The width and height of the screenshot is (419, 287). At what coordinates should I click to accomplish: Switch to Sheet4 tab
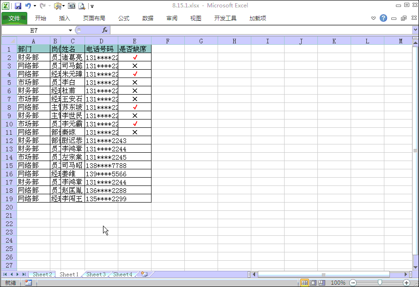pyautogui.click(x=123, y=274)
